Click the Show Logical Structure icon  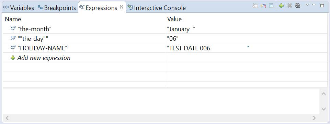coord(263,6)
